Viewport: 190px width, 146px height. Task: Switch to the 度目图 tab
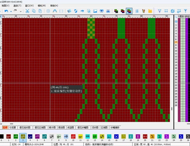[62, 127]
